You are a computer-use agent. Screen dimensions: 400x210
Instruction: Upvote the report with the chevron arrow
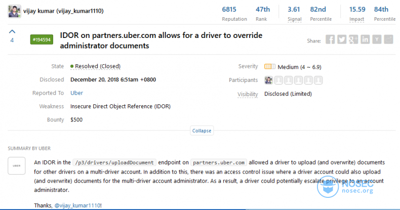coord(12,31)
